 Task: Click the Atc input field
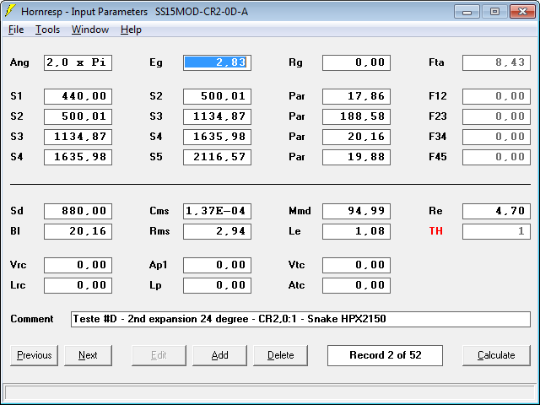[356, 285]
